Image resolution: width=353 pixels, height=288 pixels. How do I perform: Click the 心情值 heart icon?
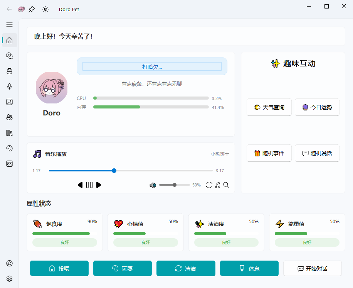(118, 224)
